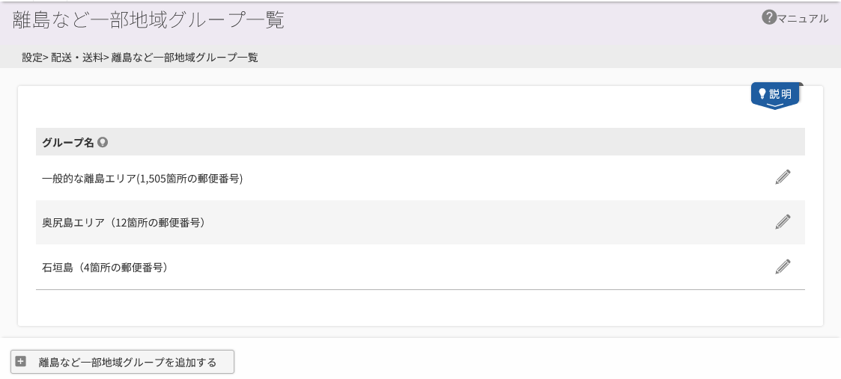Select the 一般的な離島エリア(1,505箇所の郵便番号) row
This screenshot has width=841, height=379.
point(421,178)
